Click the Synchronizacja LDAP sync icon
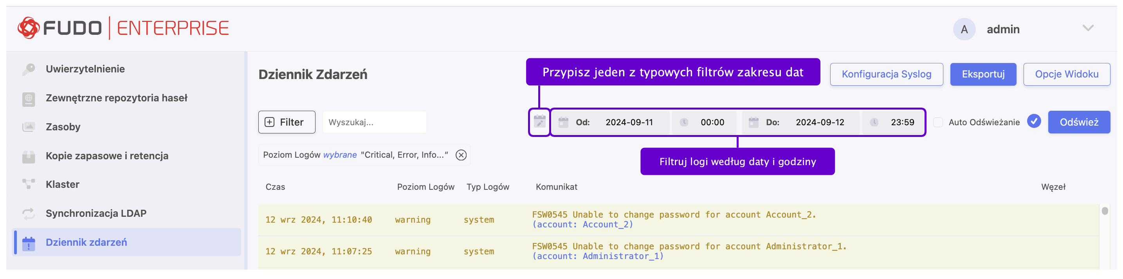Viewport: 1123px width, 279px height. pyautogui.click(x=29, y=214)
